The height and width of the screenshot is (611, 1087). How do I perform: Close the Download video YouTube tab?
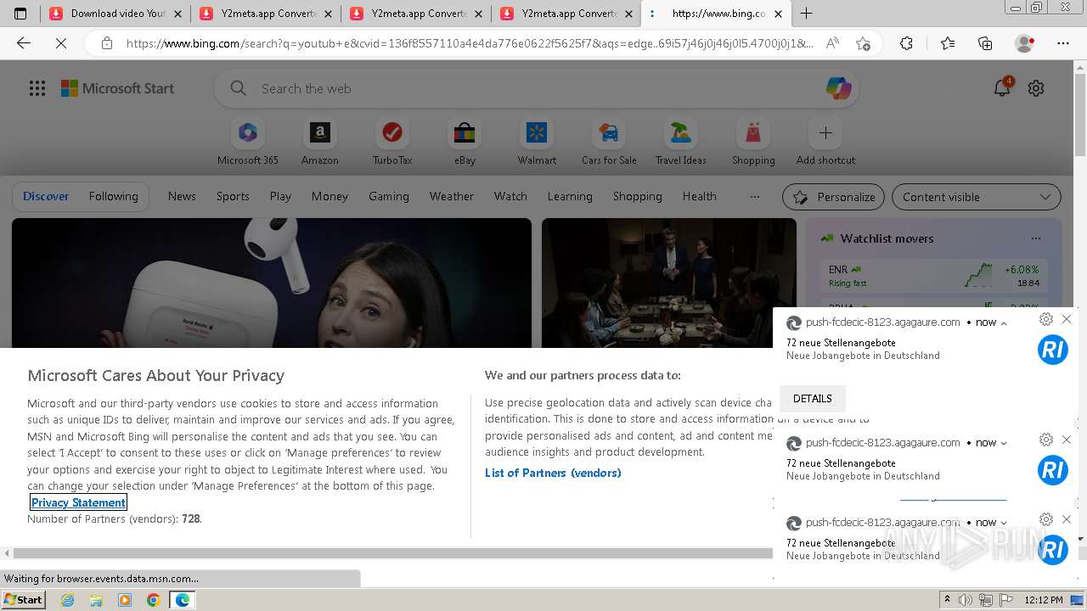(177, 14)
